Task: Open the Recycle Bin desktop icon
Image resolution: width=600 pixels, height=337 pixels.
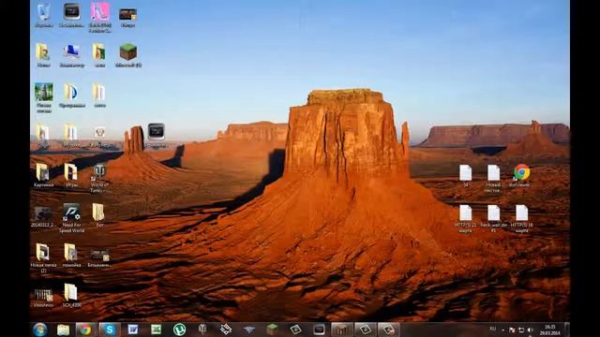Action: 44,14
